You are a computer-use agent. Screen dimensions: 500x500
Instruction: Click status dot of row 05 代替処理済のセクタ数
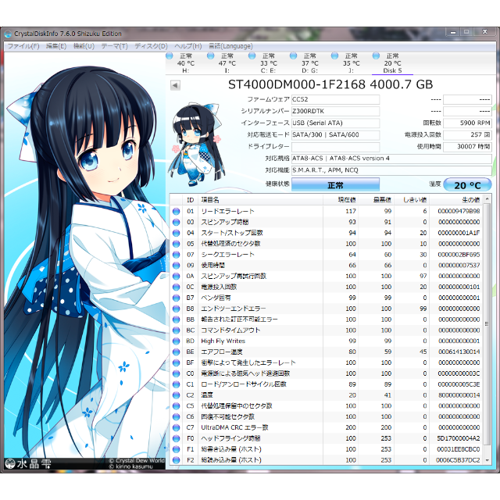[x=176, y=244]
